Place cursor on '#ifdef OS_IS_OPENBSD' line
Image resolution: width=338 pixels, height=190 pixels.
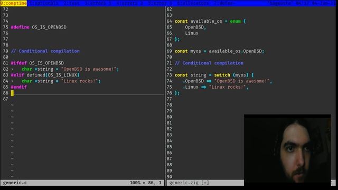coord(37,63)
